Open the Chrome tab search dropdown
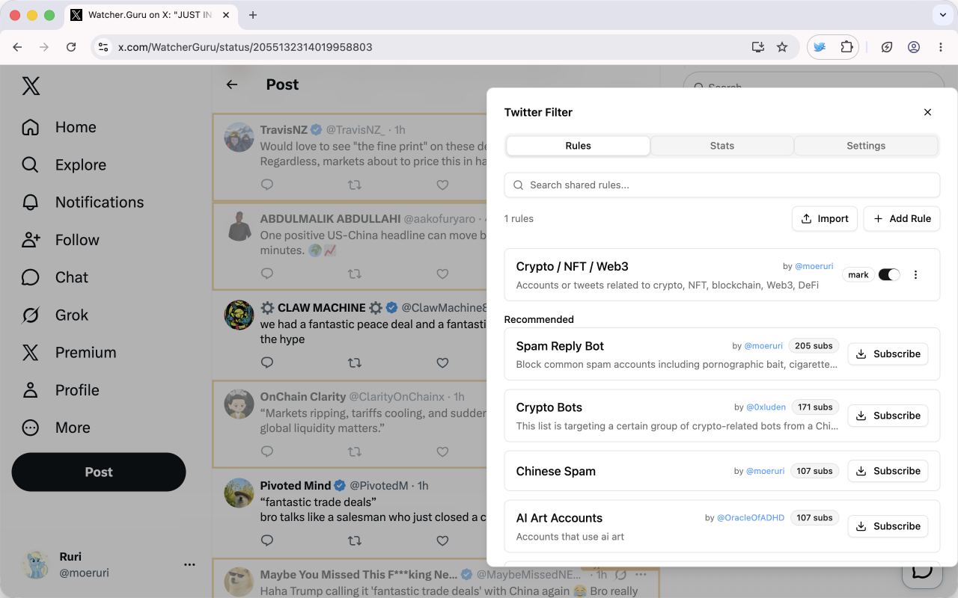The height and width of the screenshot is (598, 958). 942,15
